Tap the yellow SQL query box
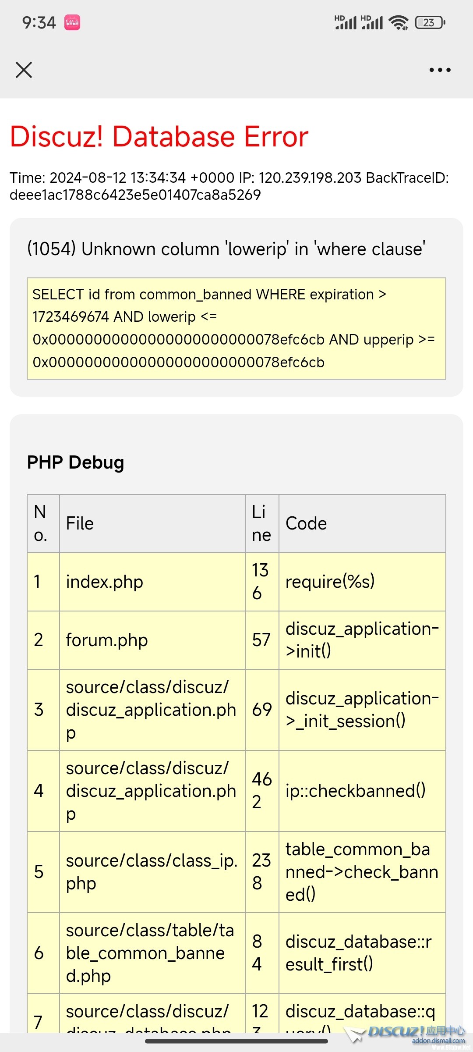This screenshot has width=473, height=1052. point(236,328)
